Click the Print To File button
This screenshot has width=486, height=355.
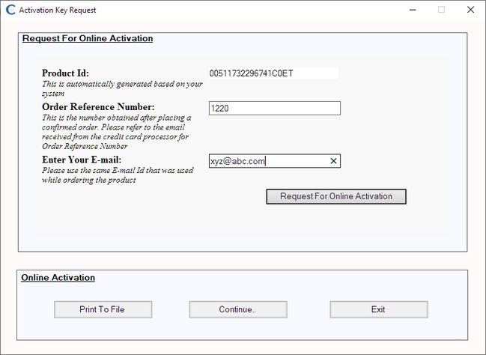pyautogui.click(x=103, y=309)
